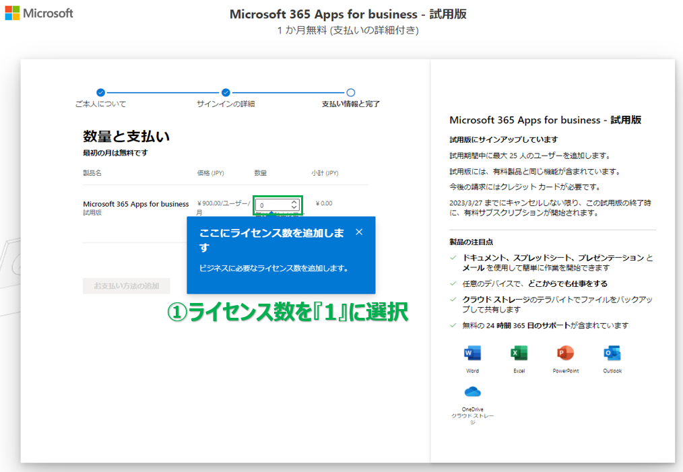The width and height of the screenshot is (683, 472).
Task: Click the tooltip title ここにライセンス数を追加します
Action: click(x=272, y=240)
